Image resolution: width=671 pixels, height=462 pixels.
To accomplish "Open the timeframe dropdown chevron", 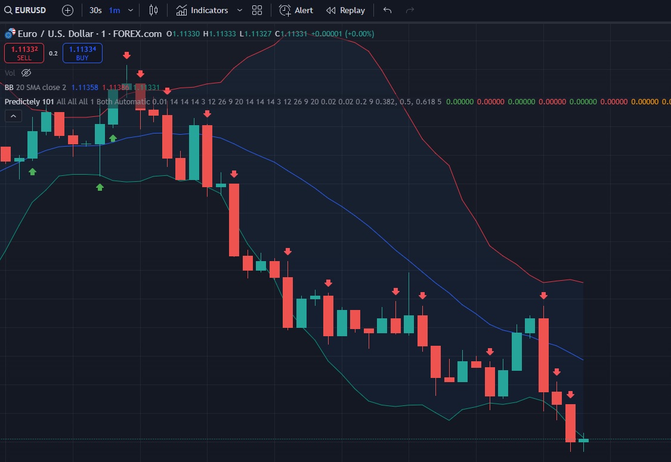I will click(x=130, y=10).
